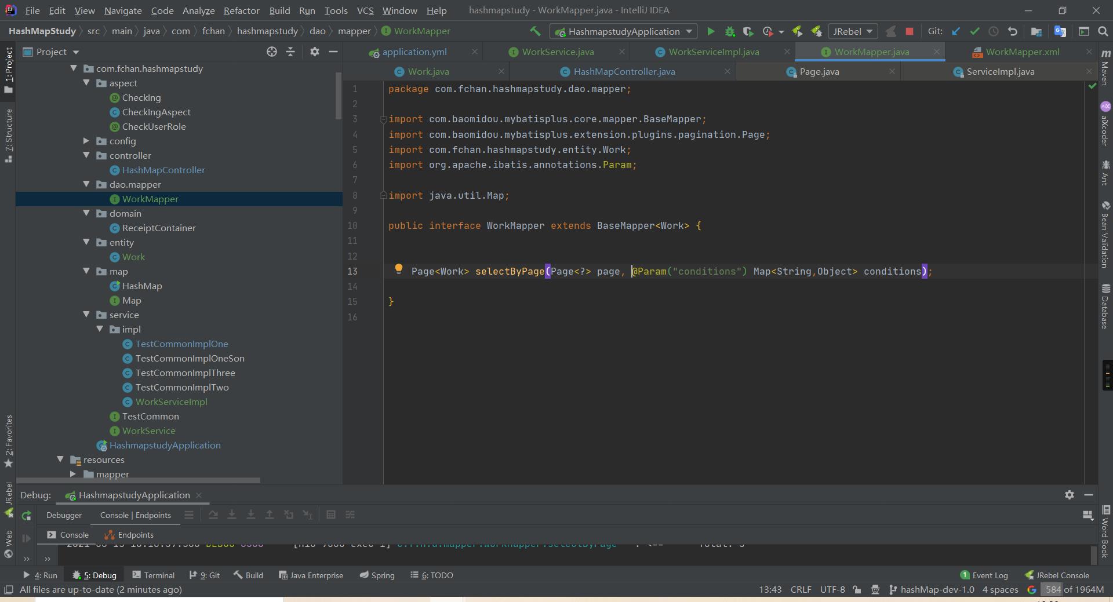Viewport: 1113px width, 602px height.
Task: Hide the Project panel with the minus icon
Action: point(333,52)
